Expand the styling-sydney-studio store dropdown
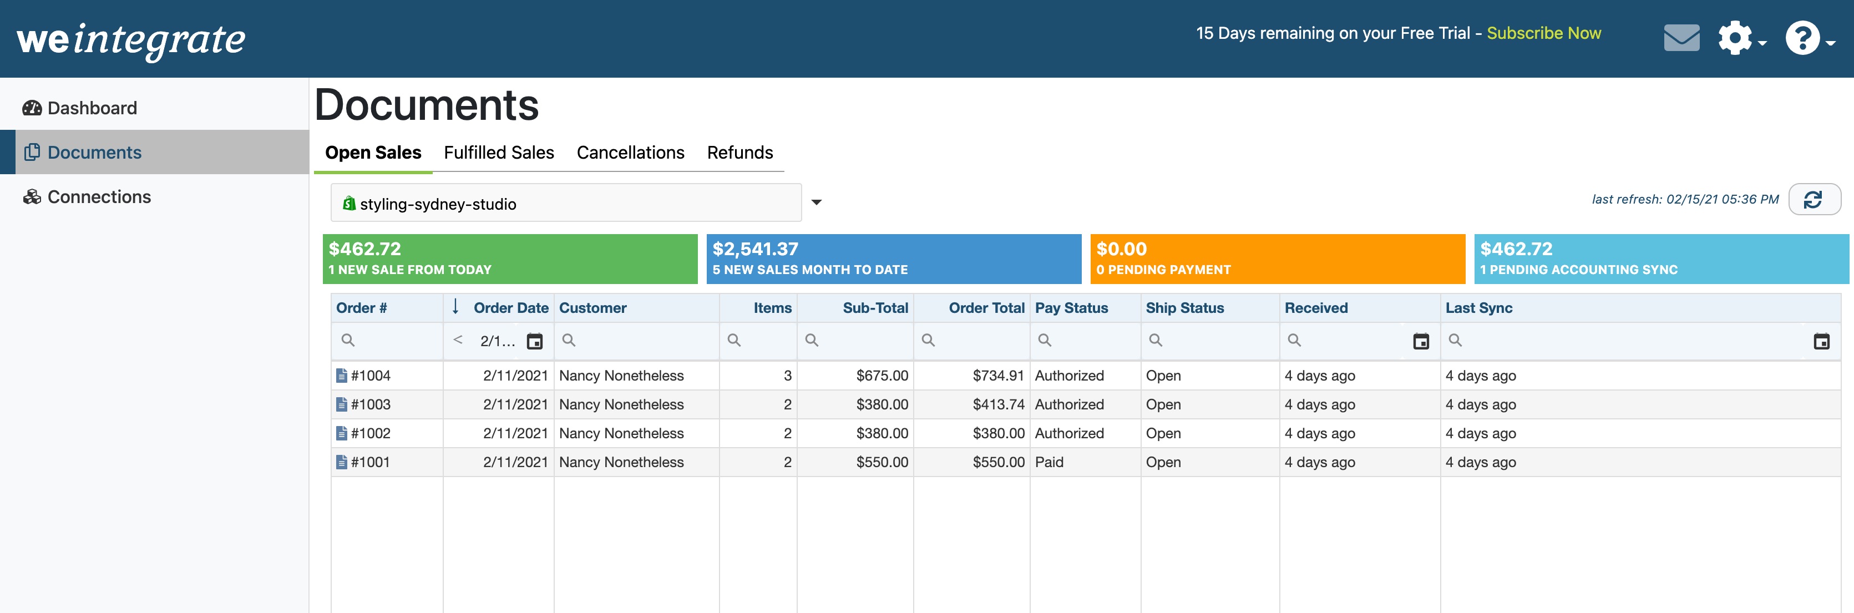Screen dimensions: 1854x613 pyautogui.click(x=816, y=204)
